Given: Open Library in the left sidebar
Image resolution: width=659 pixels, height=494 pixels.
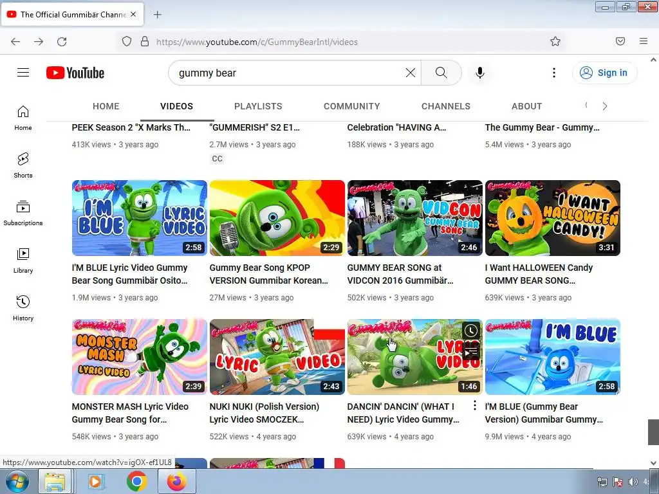Looking at the screenshot, I should 23,261.
